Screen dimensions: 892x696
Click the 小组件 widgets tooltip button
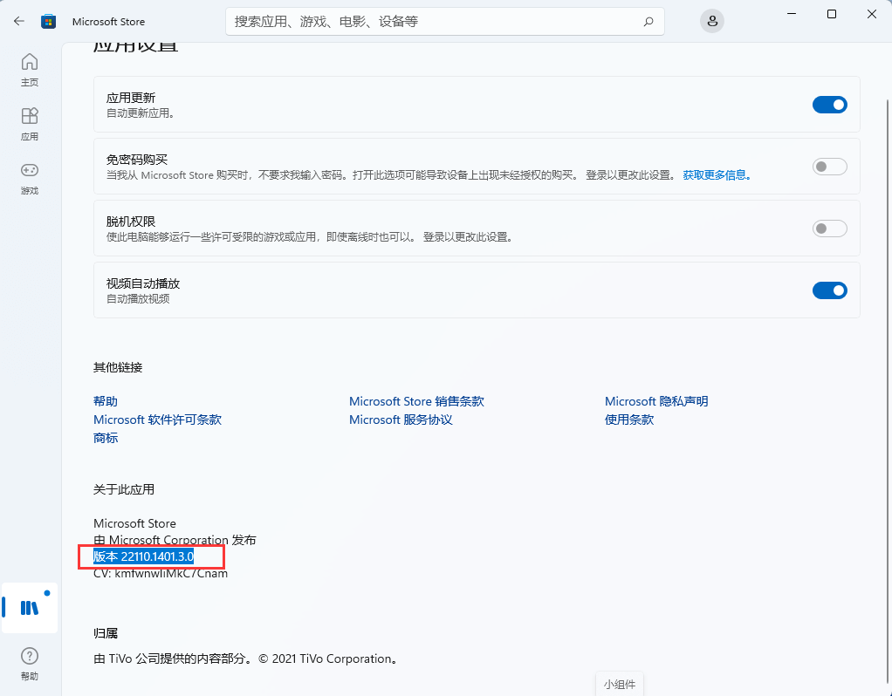[620, 684]
